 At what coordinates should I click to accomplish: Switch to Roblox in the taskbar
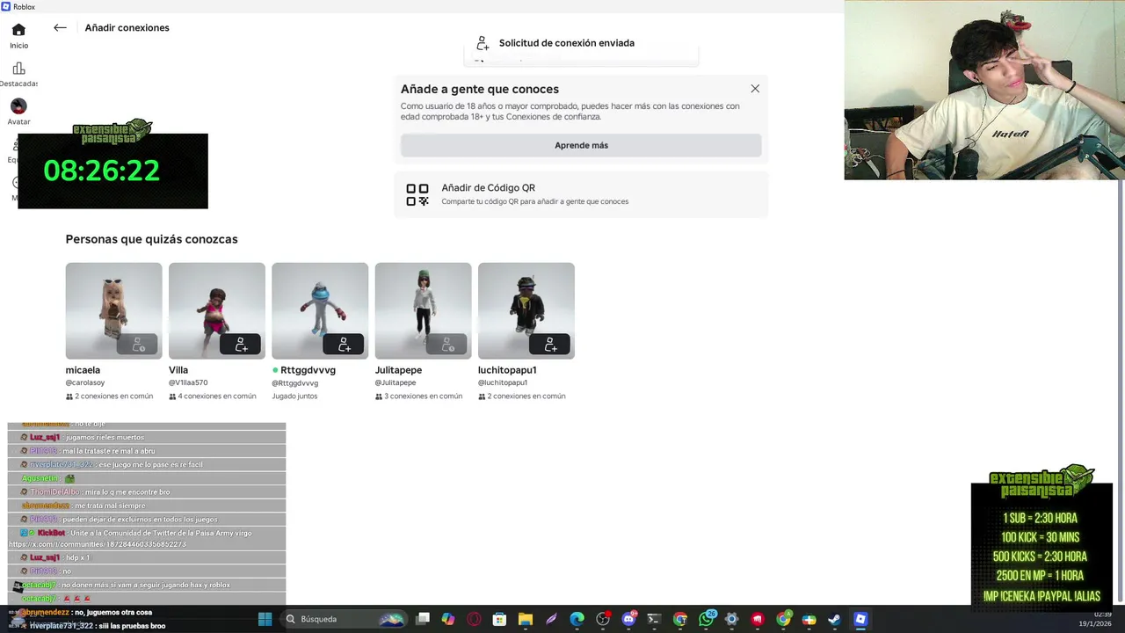pyautogui.click(x=860, y=619)
